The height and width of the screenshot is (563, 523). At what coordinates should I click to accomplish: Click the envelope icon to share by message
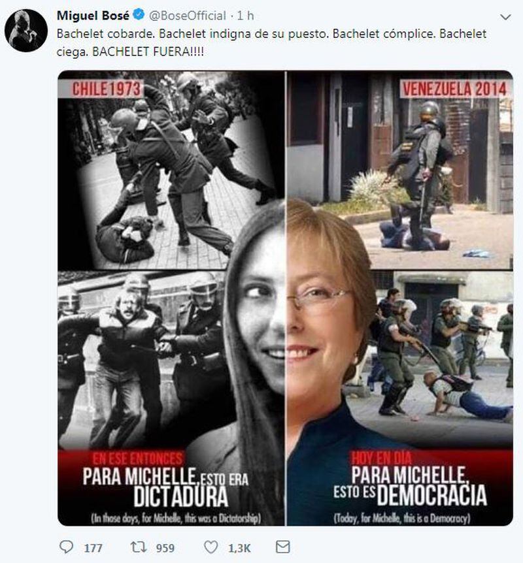[x=282, y=547]
